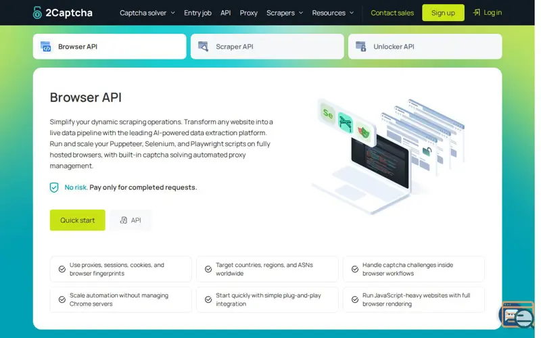
Task: Expand the Resources dropdown arrow
Action: click(352, 13)
